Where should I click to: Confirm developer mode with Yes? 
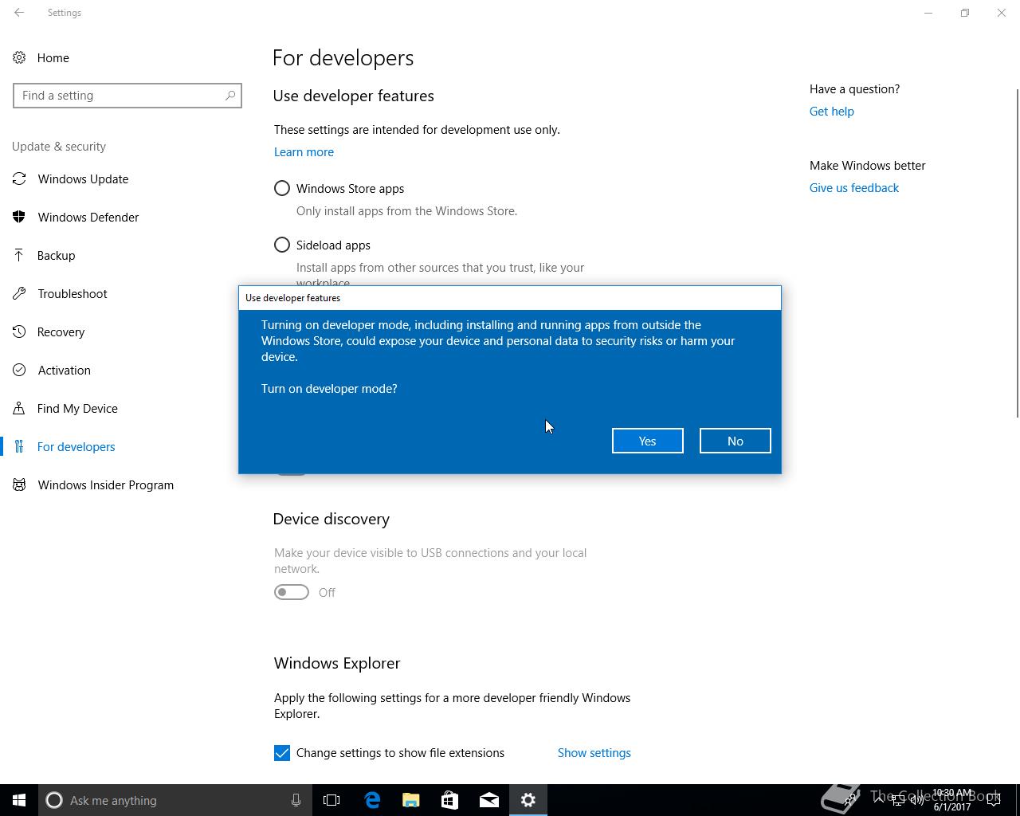point(648,441)
